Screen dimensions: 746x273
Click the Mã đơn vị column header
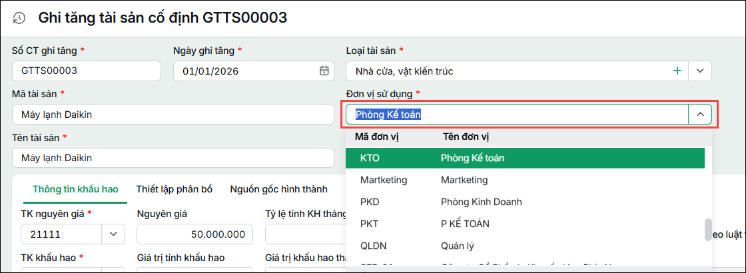pos(377,137)
